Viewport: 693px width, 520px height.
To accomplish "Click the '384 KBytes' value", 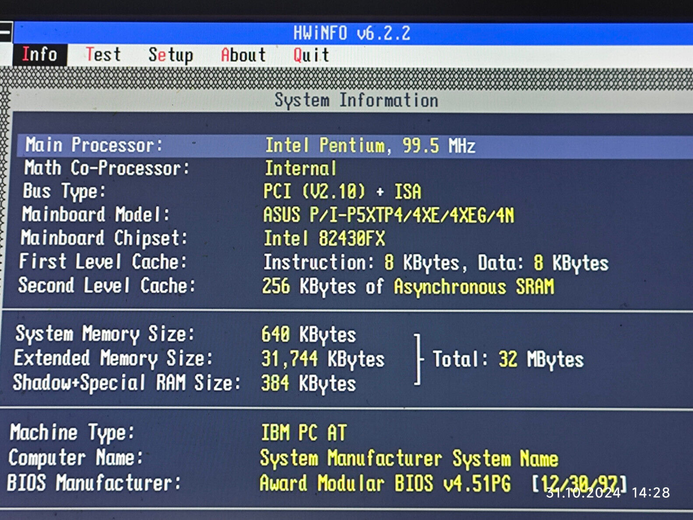I will [309, 383].
